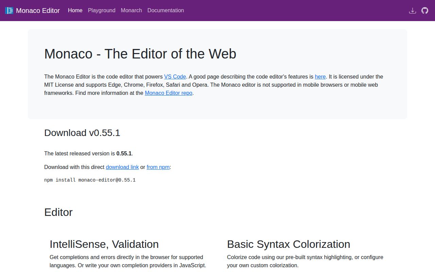Click the 'Editor' section heading
This screenshot has height=272, width=435.
click(x=58, y=212)
